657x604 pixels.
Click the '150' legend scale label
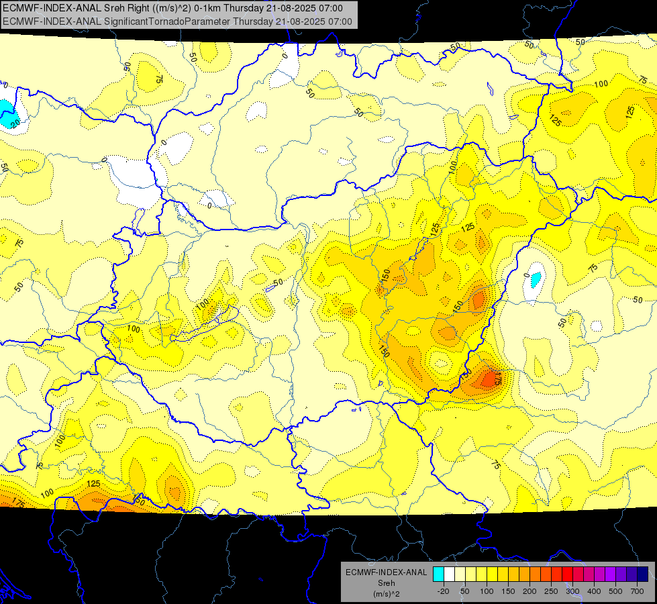(x=508, y=591)
